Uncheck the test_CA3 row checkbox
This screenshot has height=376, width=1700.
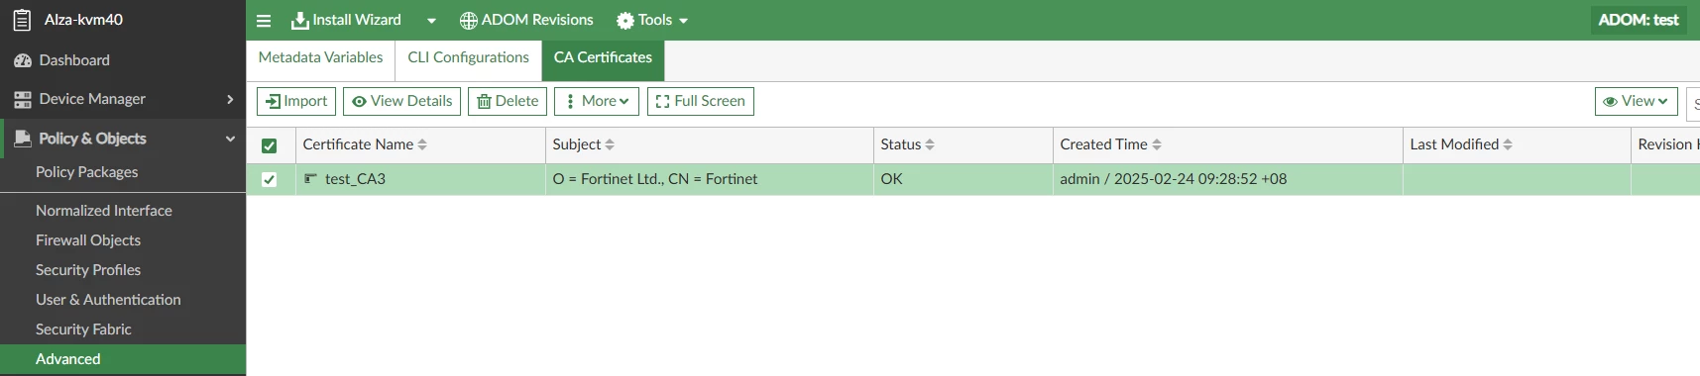269,179
